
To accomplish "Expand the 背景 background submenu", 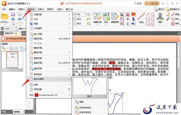I will 50,24.
